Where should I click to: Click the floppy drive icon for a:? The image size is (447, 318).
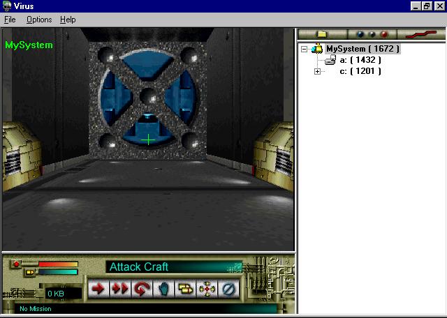pos(330,60)
